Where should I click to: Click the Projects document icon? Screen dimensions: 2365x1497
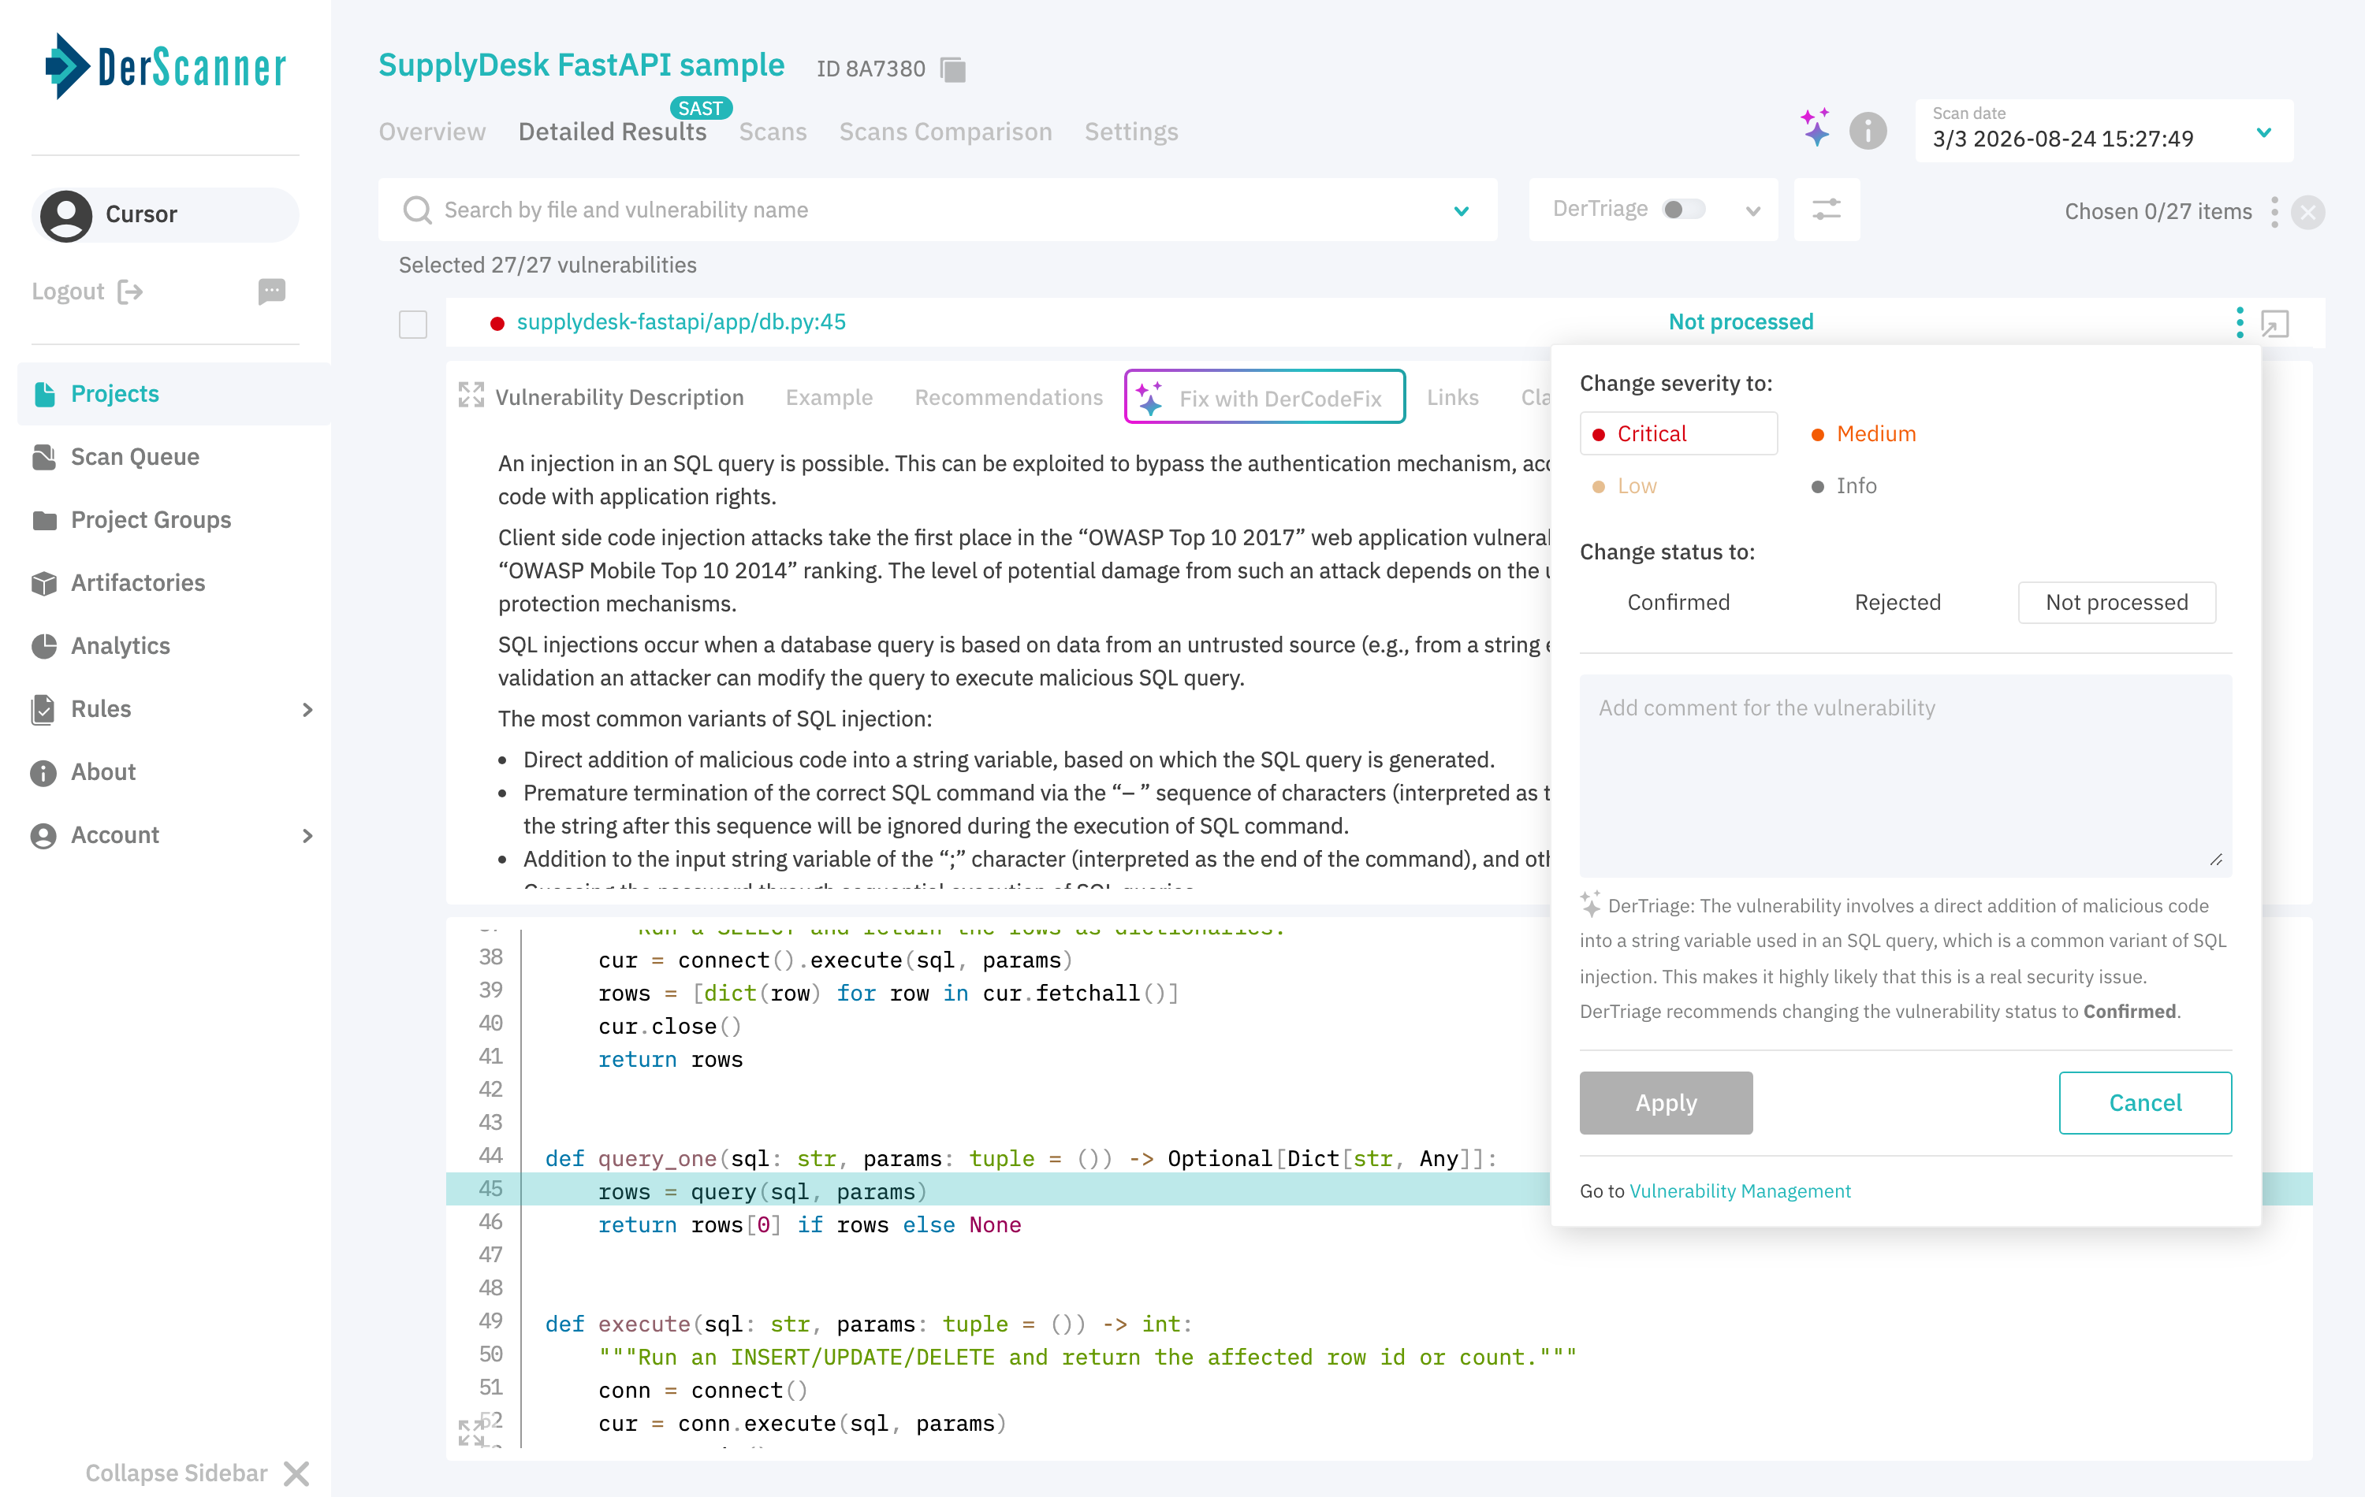[44, 394]
